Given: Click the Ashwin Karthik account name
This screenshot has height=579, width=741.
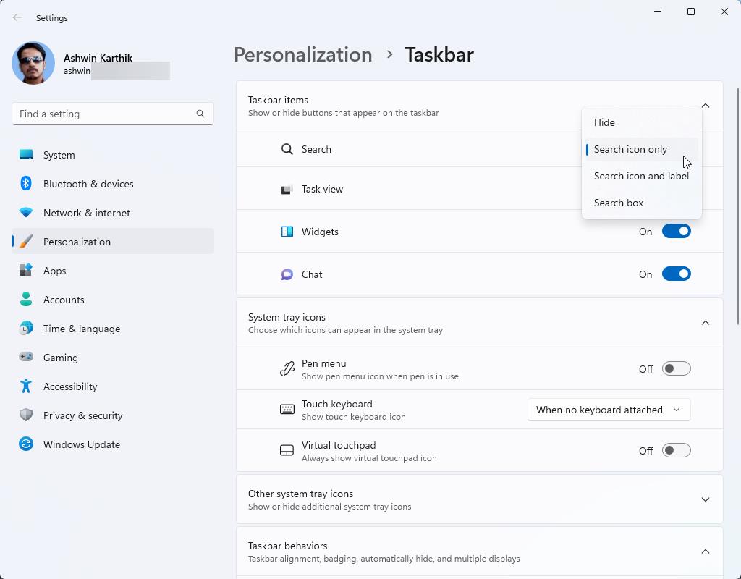Looking at the screenshot, I should point(98,58).
